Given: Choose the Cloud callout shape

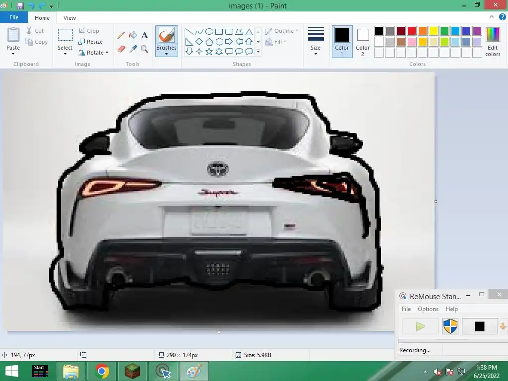Looking at the screenshot, I should (x=249, y=51).
